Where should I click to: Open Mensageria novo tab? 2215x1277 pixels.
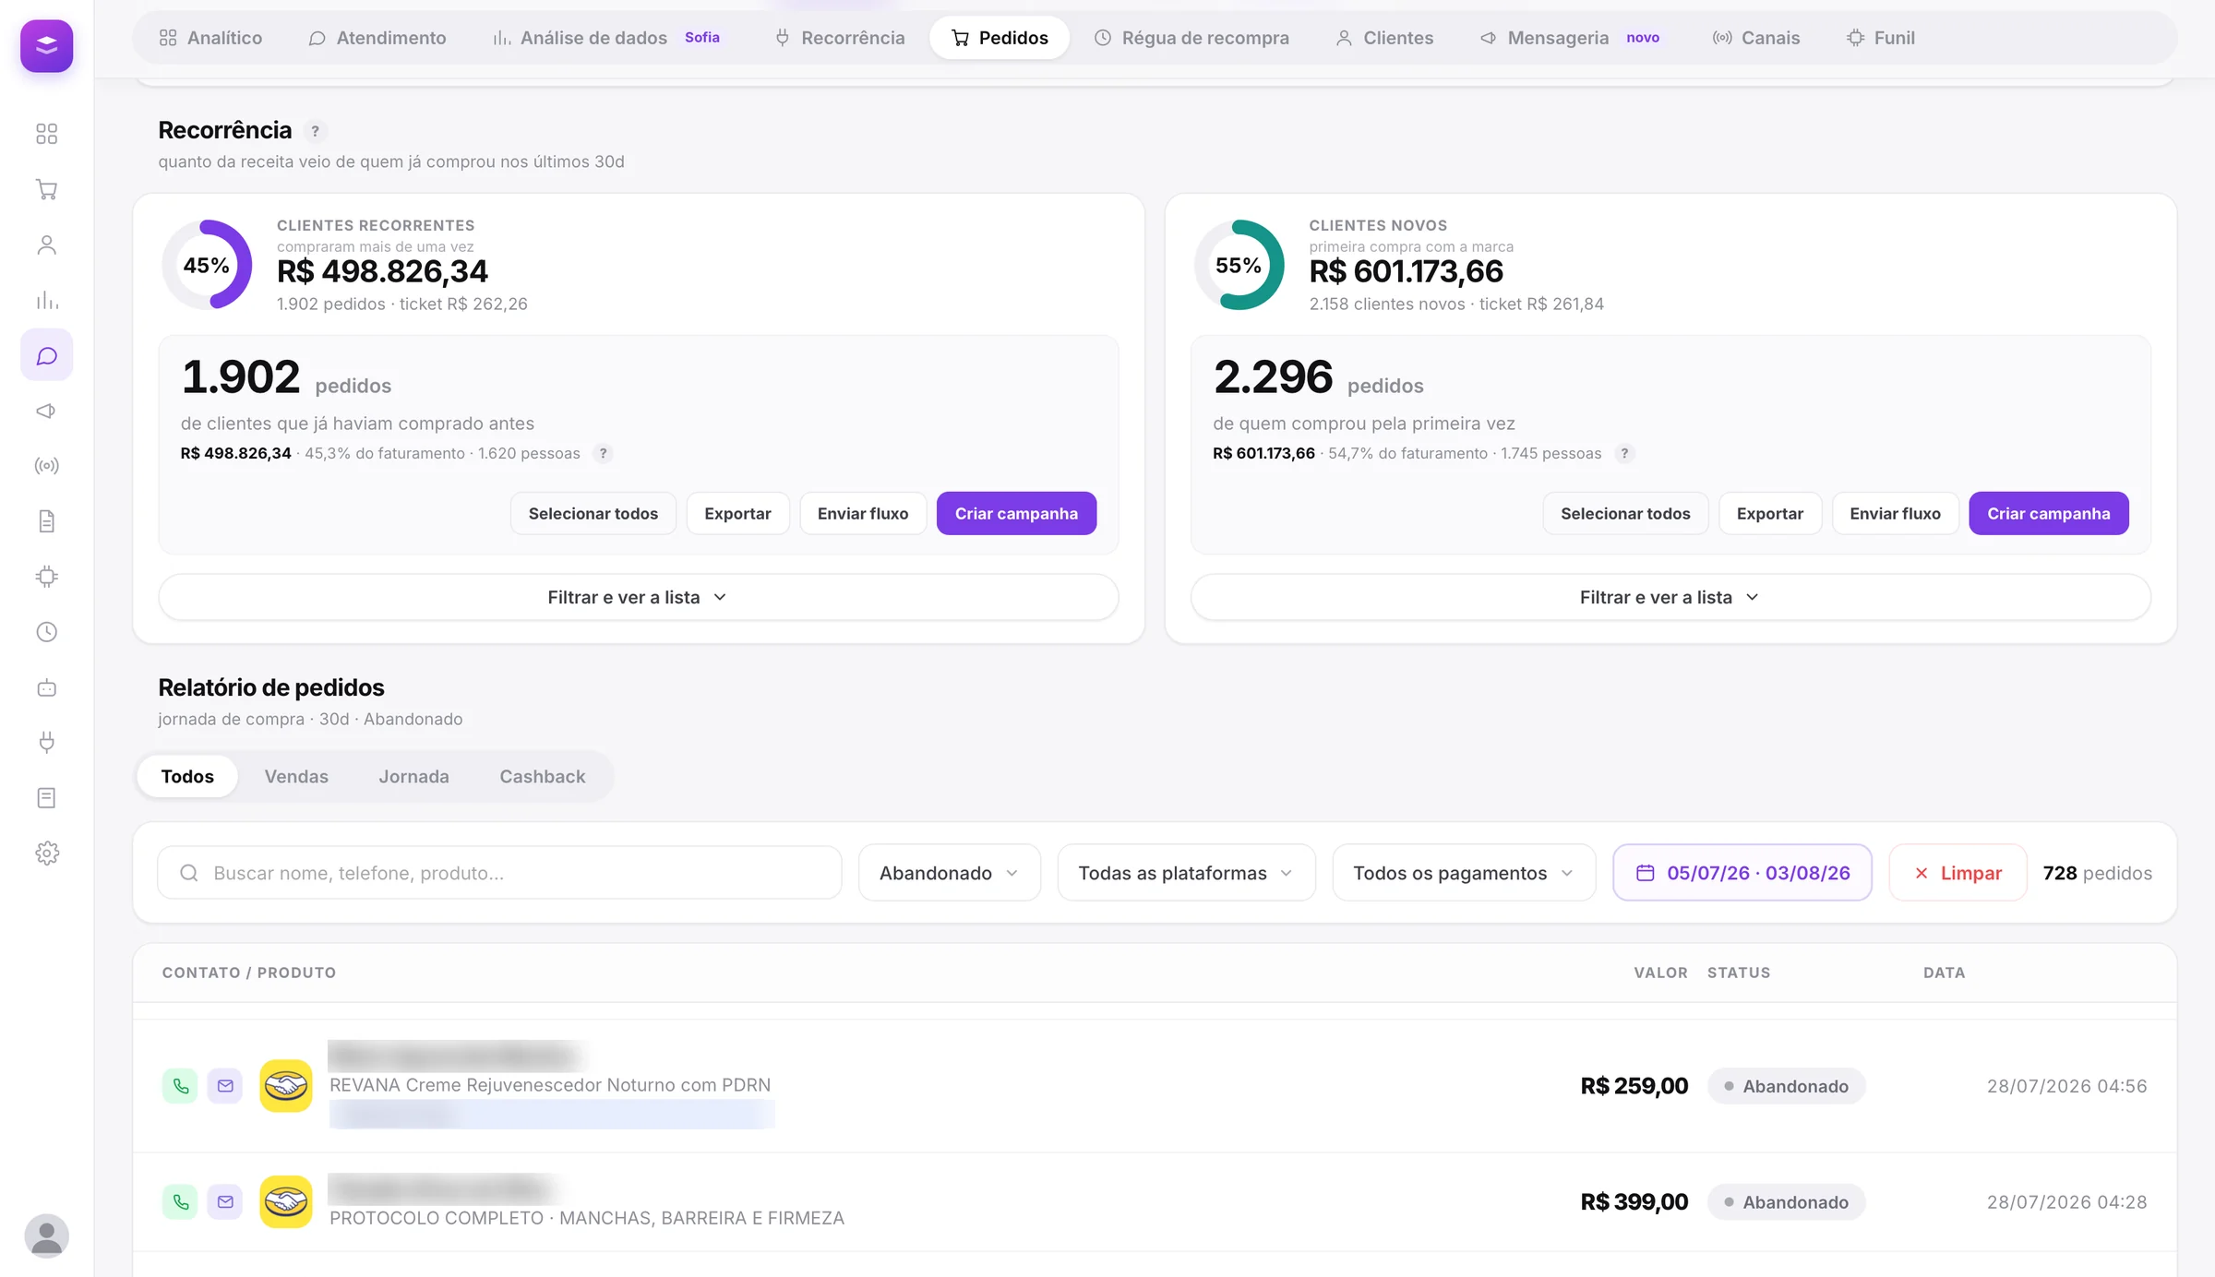click(1570, 38)
